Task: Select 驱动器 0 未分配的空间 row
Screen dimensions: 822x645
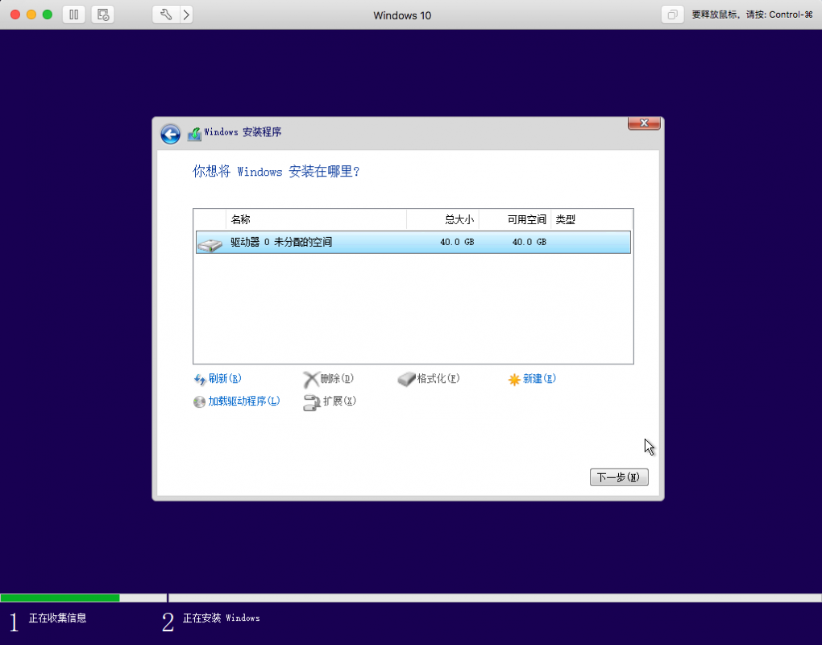Action: (413, 242)
